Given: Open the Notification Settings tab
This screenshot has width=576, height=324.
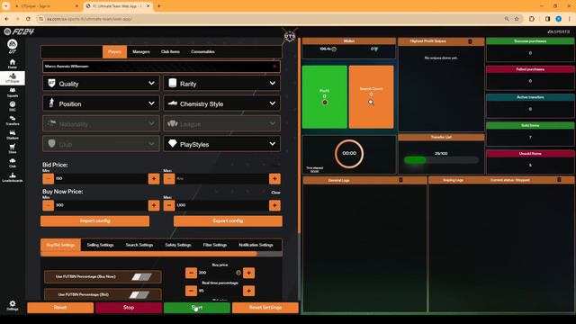Looking at the screenshot, I should (x=256, y=245).
